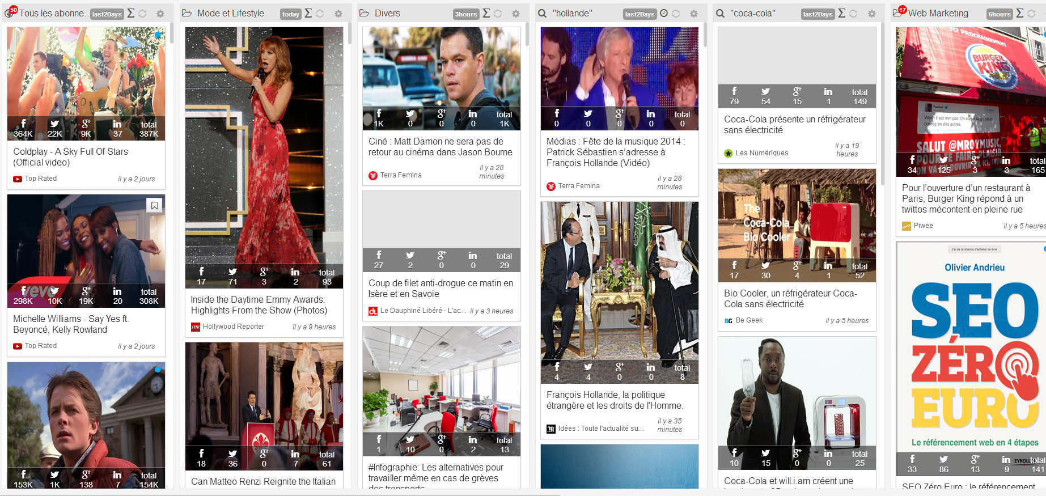1046x496 pixels.
Task: Refresh the Tous les abonnements column
Action: (x=143, y=14)
